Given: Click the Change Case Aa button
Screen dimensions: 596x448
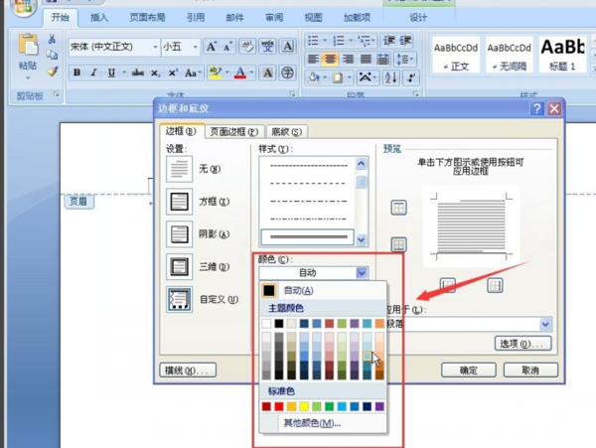Looking at the screenshot, I should (193, 73).
